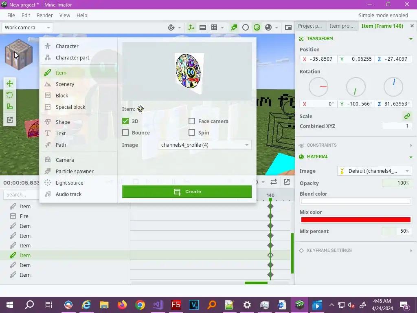Image resolution: width=417 pixels, height=313 pixels.
Task: Enable the Face camera checkbox
Action: coord(192,121)
